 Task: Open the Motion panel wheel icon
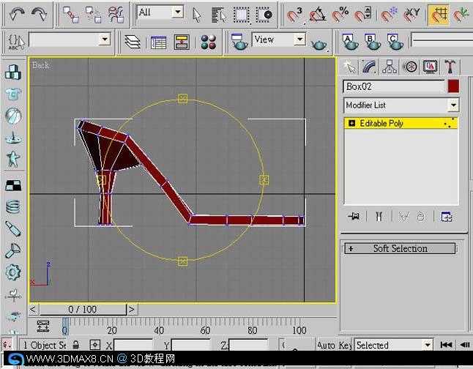click(x=410, y=67)
